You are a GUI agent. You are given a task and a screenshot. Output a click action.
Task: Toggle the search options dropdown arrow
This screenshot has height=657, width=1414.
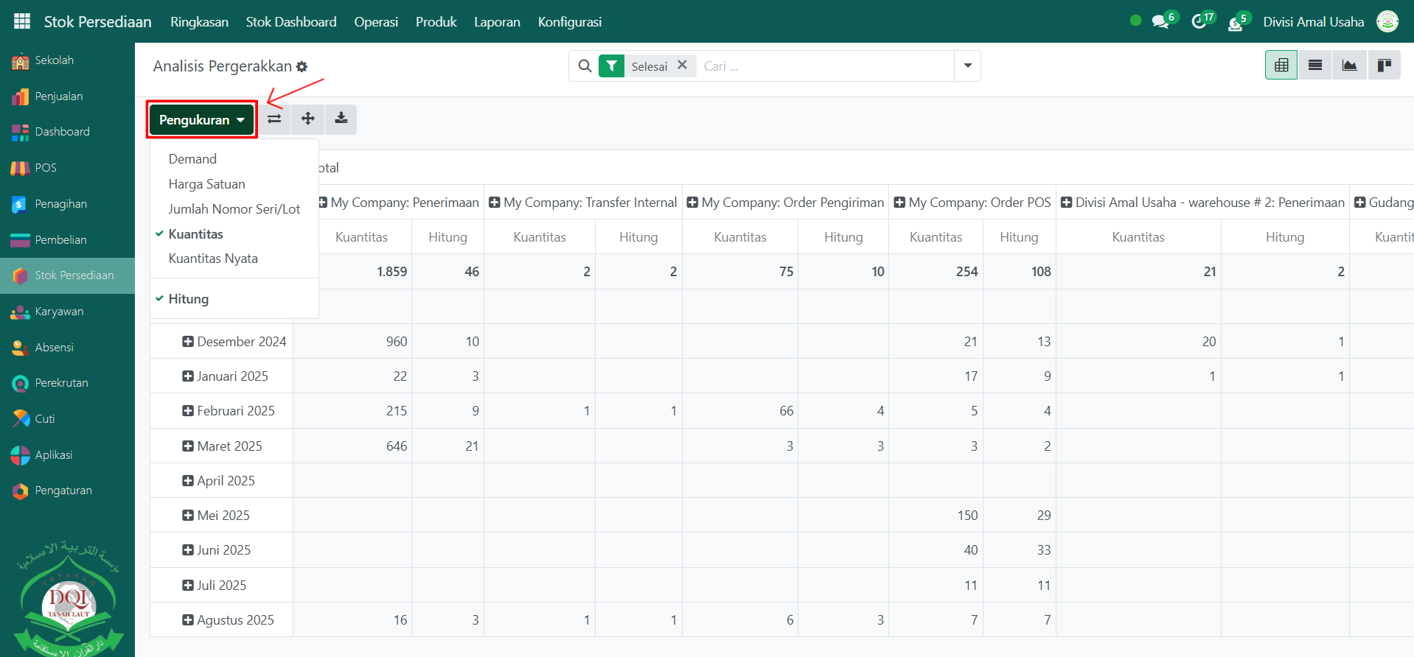967,66
